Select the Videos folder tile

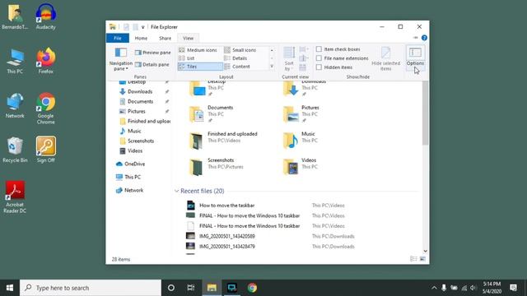pos(300,167)
